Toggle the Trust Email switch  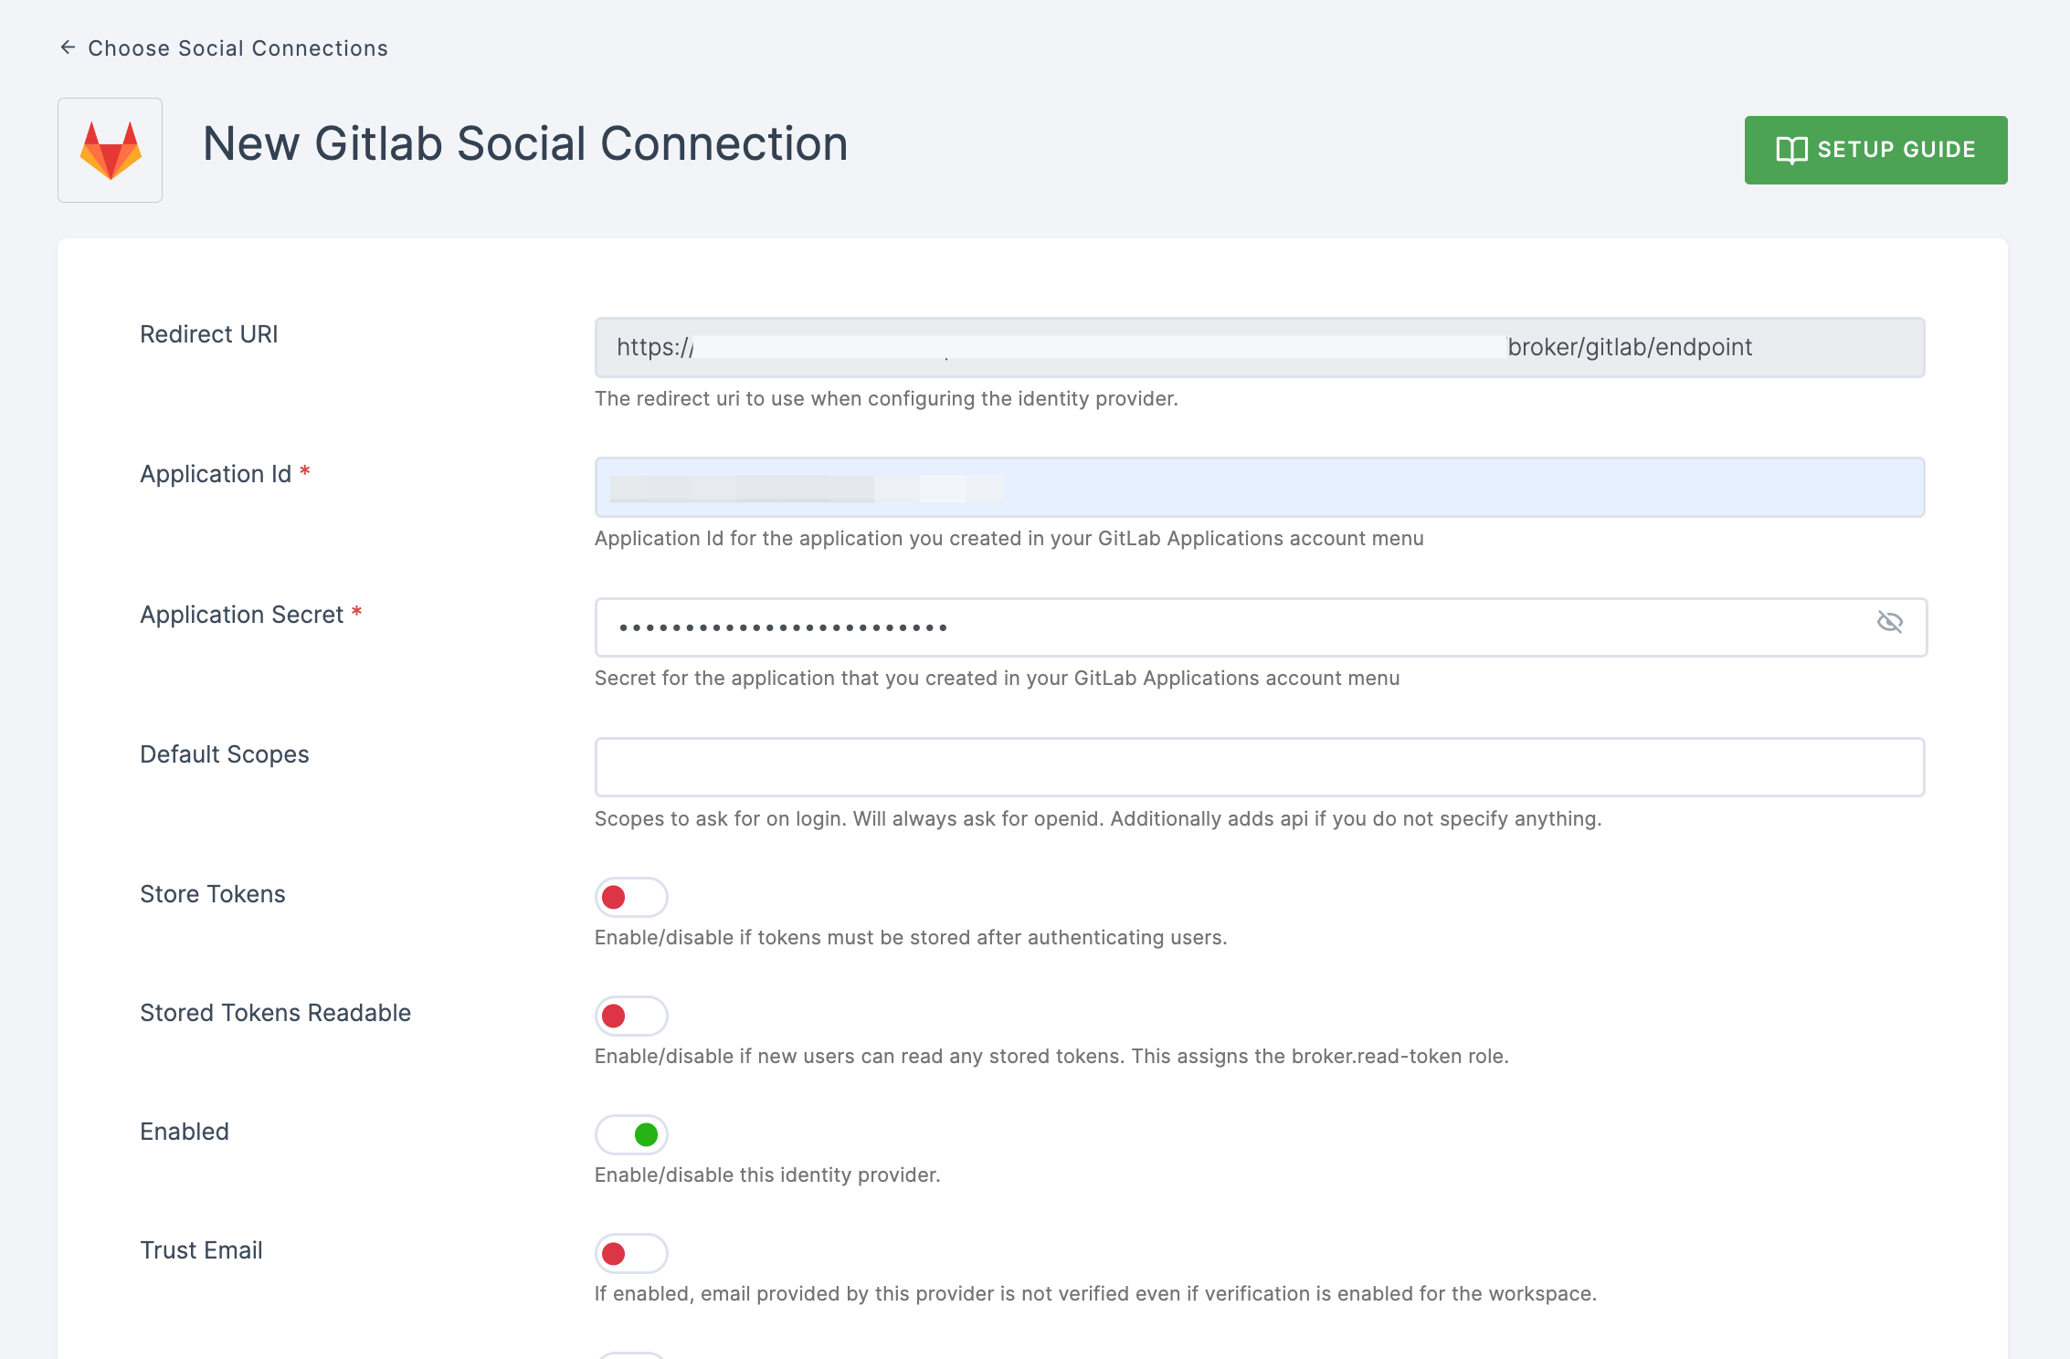tap(631, 1253)
